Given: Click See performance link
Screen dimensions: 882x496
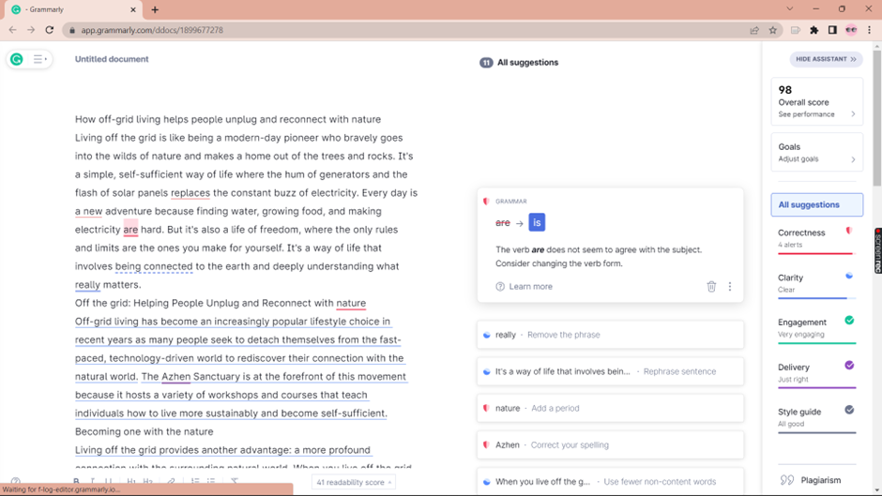Looking at the screenshot, I should tap(806, 114).
